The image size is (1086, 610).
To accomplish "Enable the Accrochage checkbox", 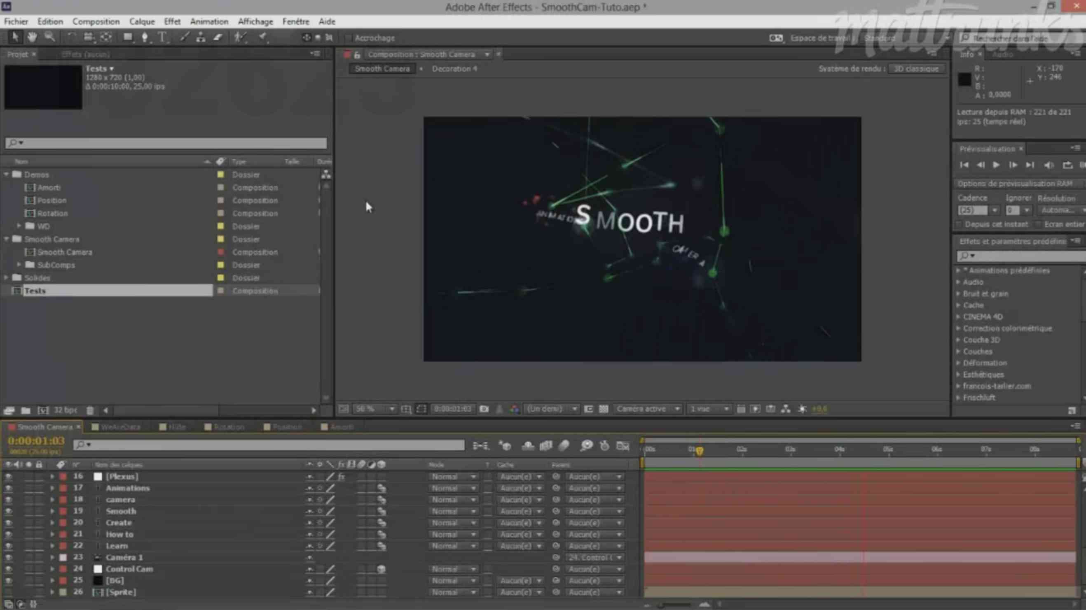I will (348, 38).
